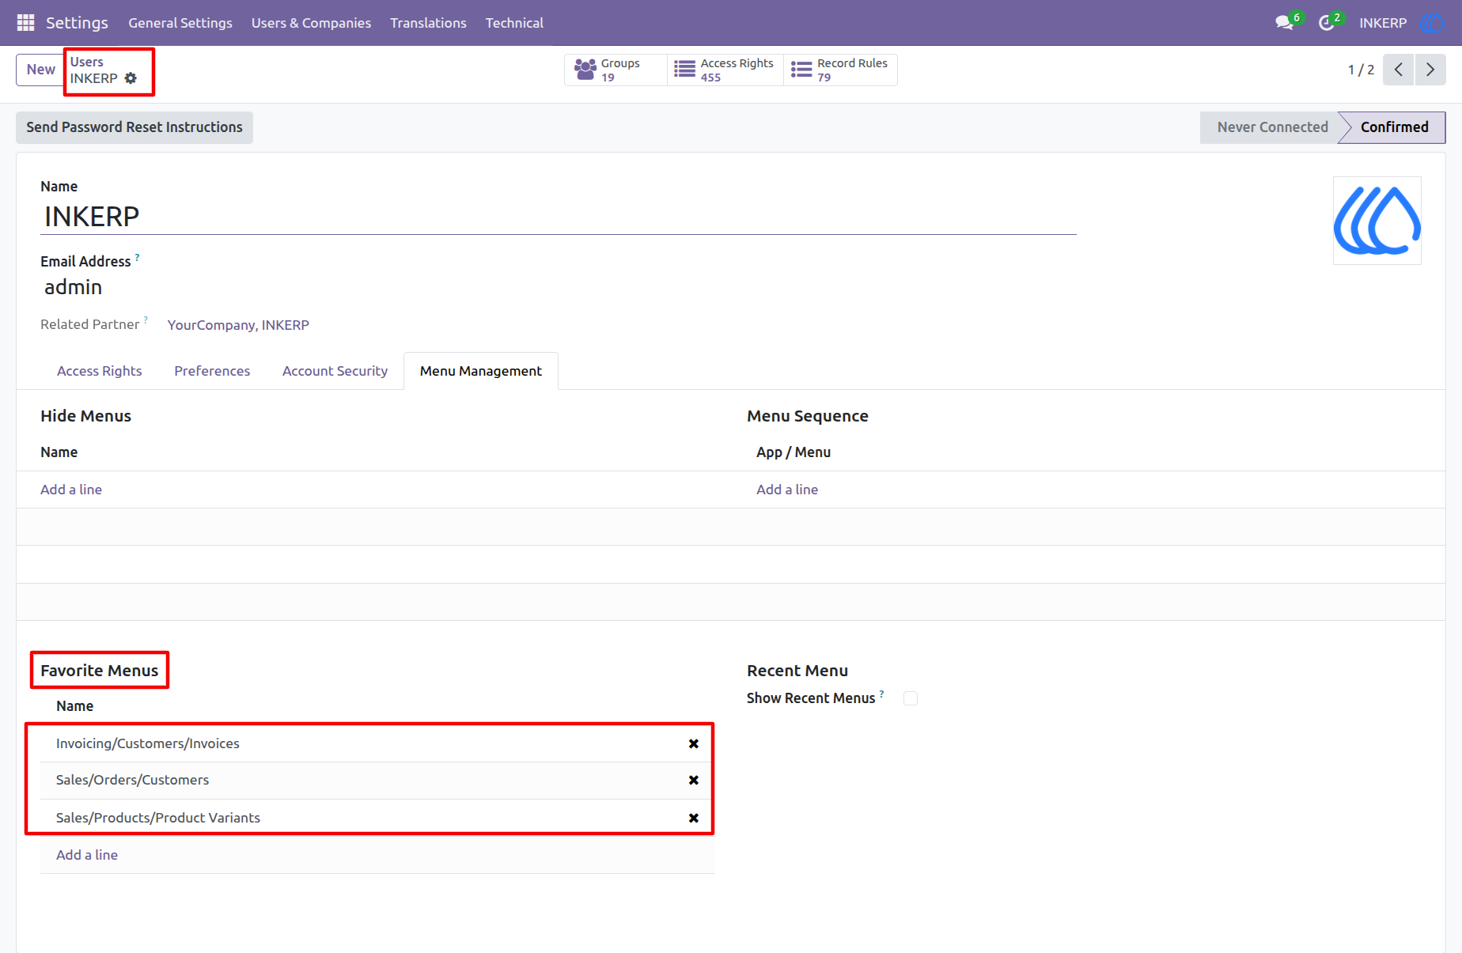Open the Groups stat button

(615, 70)
